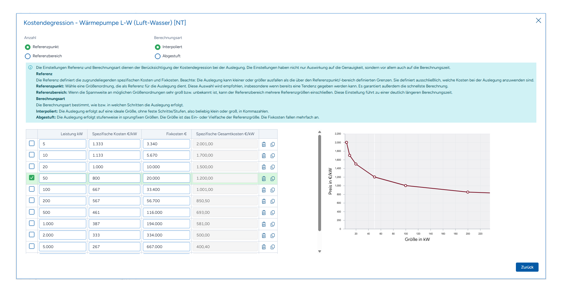The height and width of the screenshot is (294, 565).
Task: Delete the 5.000 kW row
Action: (264, 247)
